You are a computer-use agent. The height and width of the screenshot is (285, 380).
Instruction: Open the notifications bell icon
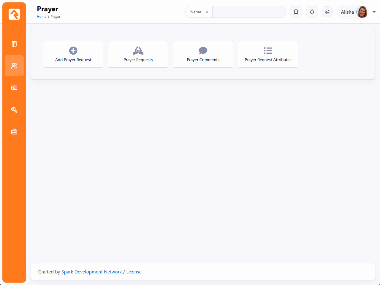(312, 12)
